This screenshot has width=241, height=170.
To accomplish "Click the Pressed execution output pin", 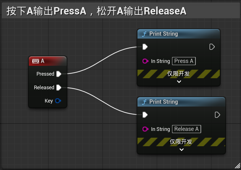I will (x=59, y=74).
